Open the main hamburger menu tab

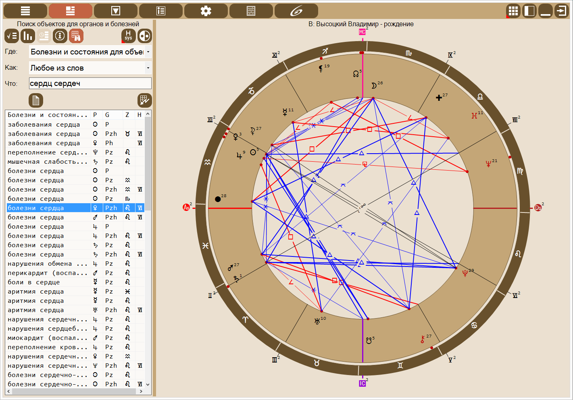(x=25, y=11)
